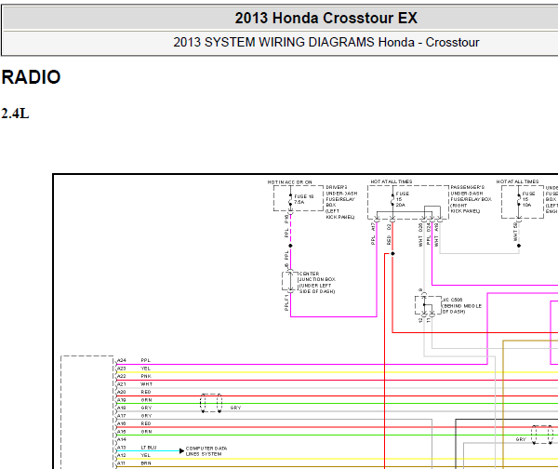Click the "2013 SYSTEM WIRING DIAGRAMS Honda - Crosstour" subtitle
The image size is (558, 469).
click(x=326, y=43)
